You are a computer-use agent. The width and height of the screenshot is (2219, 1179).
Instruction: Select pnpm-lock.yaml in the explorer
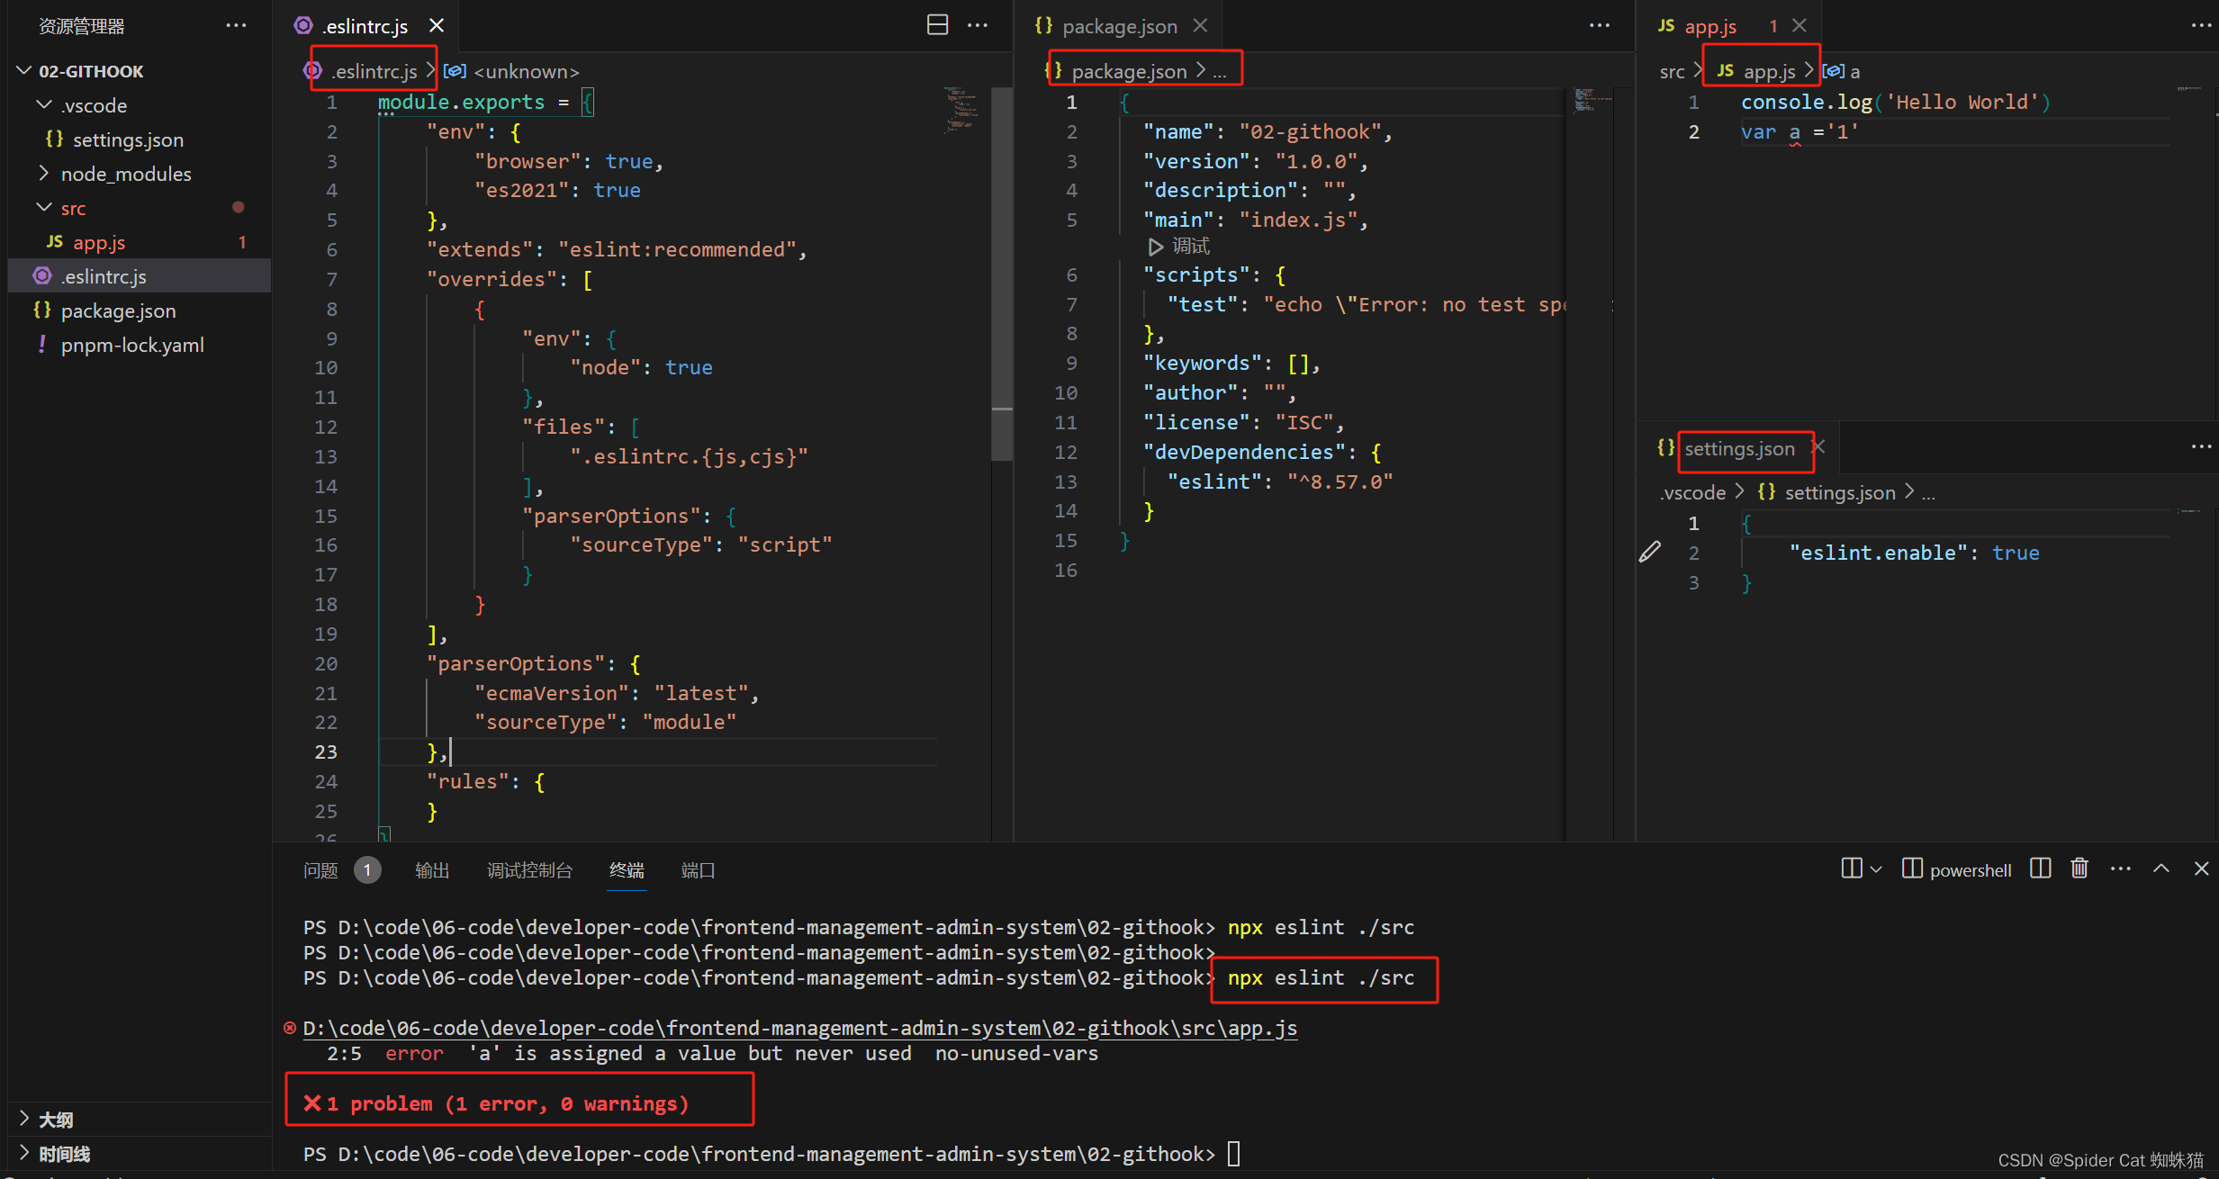(x=139, y=345)
